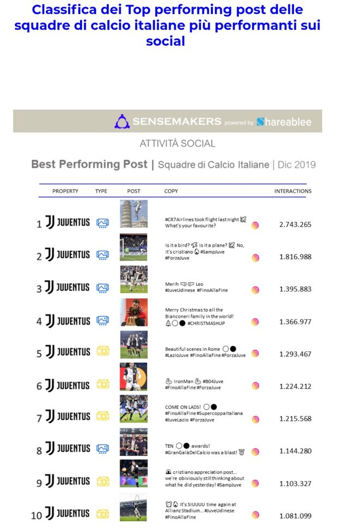
Task: Click the Best Performing Post heading
Action: coord(89,164)
